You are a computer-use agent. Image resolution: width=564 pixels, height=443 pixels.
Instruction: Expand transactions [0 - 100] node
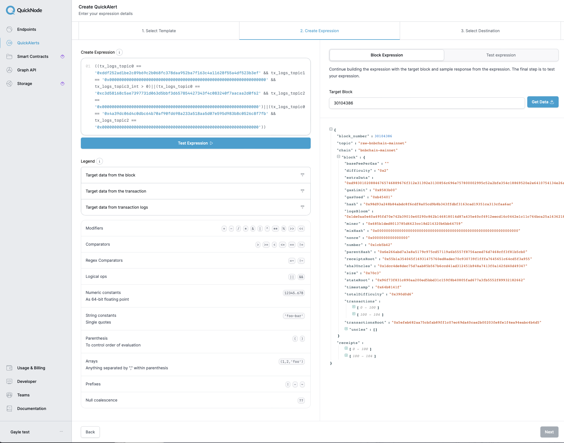coord(354,307)
